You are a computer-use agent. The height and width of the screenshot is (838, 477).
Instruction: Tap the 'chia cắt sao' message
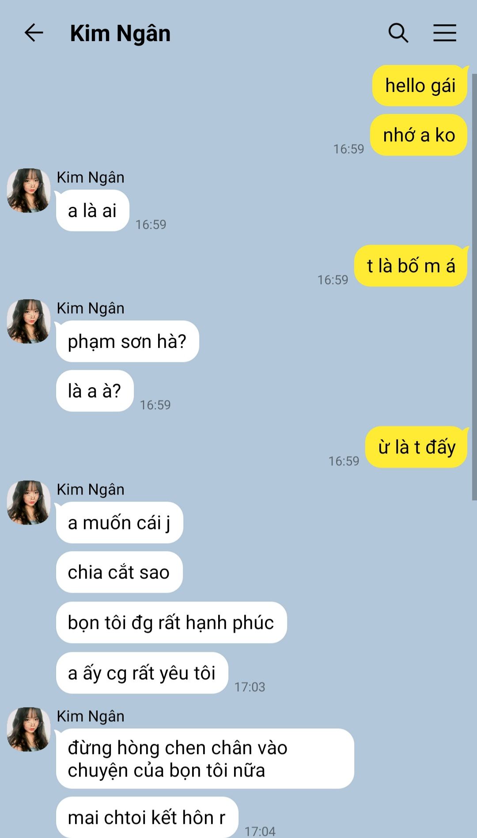(119, 572)
